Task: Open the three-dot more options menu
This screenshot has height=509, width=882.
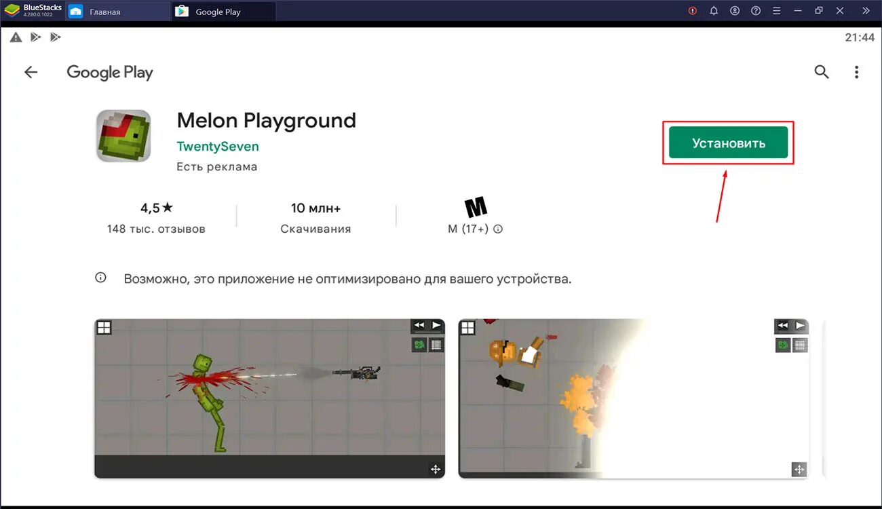Action: pyautogui.click(x=856, y=72)
